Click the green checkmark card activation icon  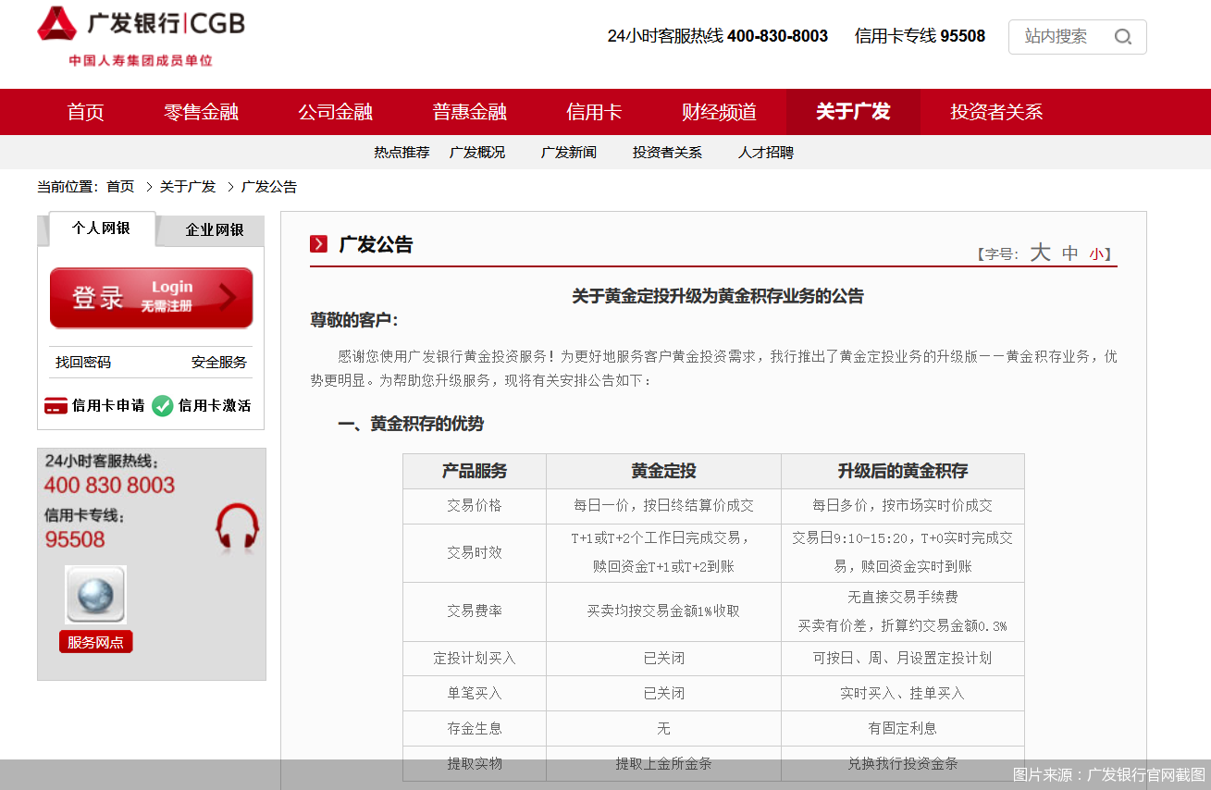point(163,406)
